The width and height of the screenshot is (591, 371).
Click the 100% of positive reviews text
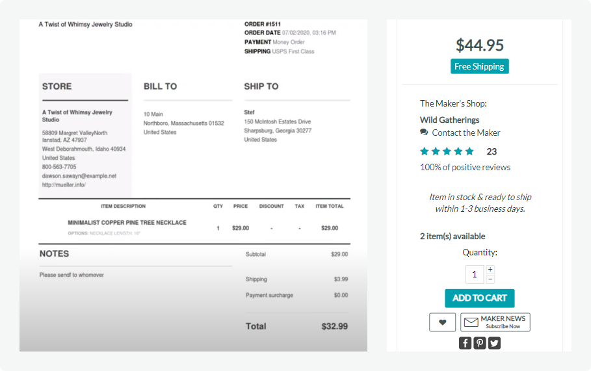(465, 167)
